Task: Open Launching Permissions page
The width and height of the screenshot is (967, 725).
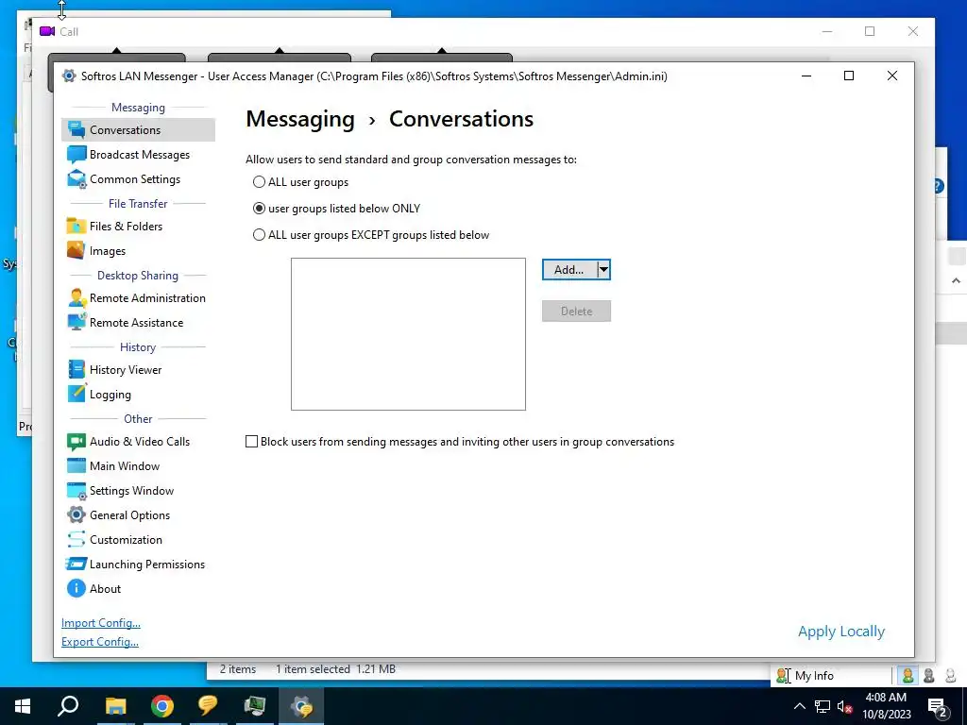Action: 146,565
